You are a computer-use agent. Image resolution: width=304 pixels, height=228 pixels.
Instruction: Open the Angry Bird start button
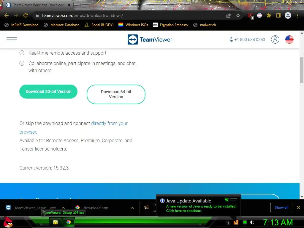click(8, 222)
